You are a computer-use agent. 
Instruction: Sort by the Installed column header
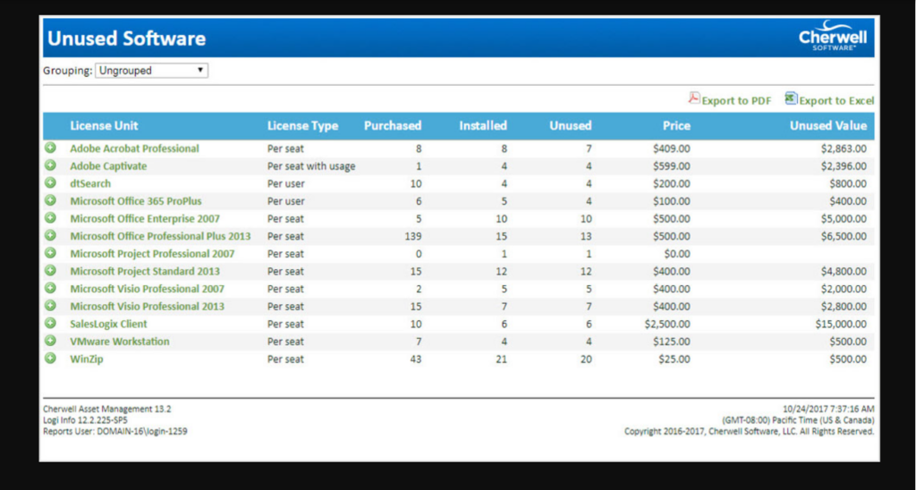click(483, 125)
